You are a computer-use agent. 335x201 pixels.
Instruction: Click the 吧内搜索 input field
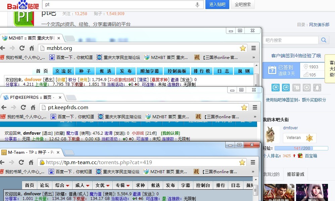click(x=291, y=40)
